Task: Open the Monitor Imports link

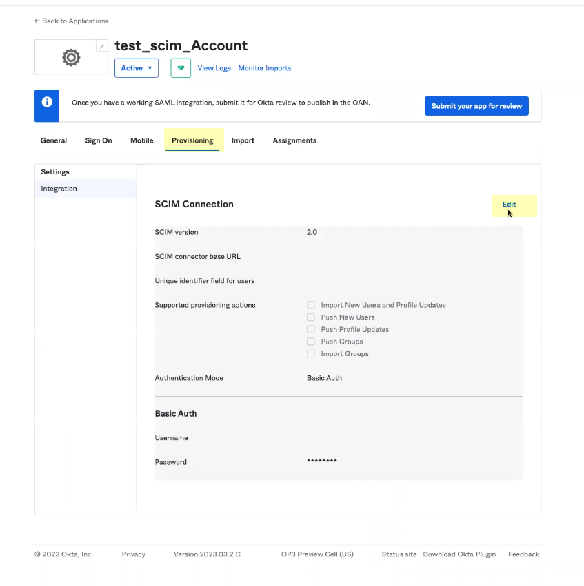Action: [x=264, y=68]
